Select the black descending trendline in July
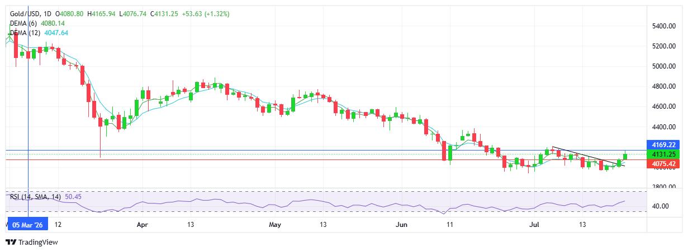The image size is (688, 252). (x=588, y=156)
